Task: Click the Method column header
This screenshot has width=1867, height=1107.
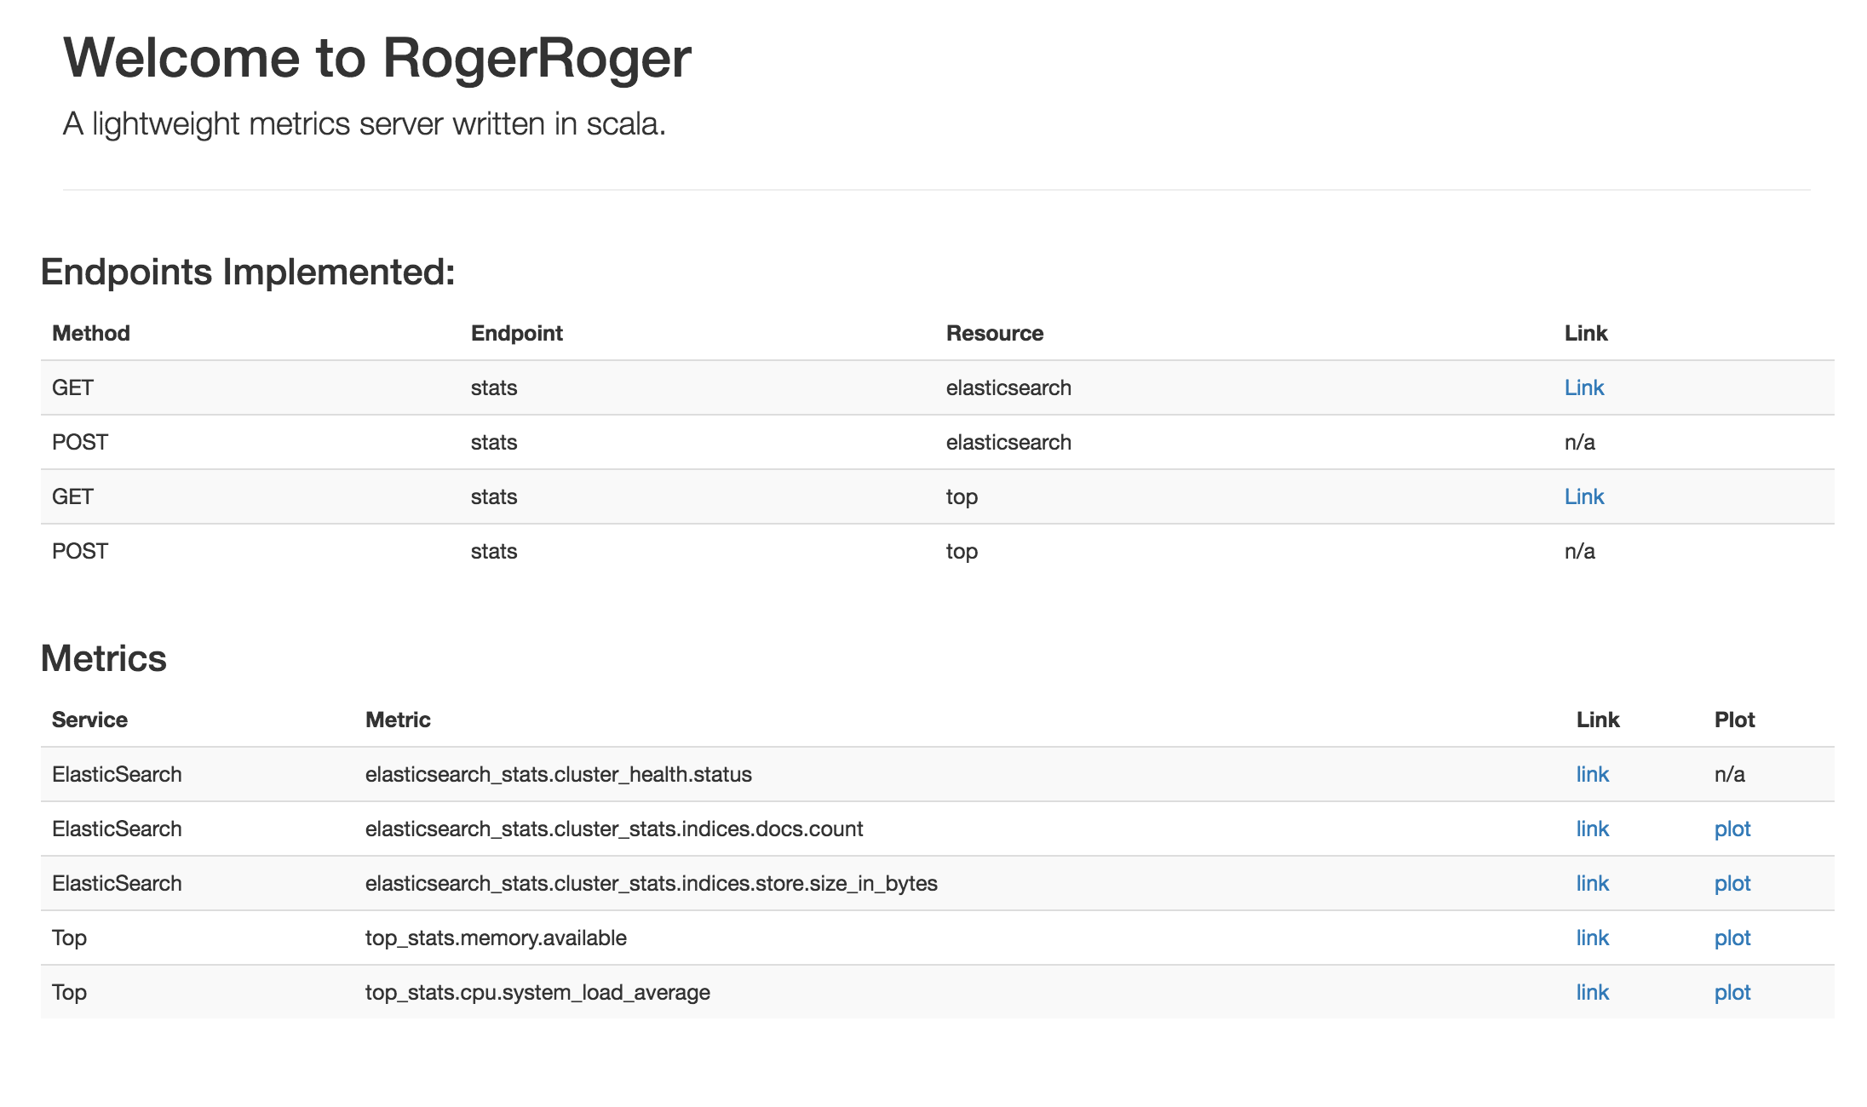Action: pyautogui.click(x=90, y=333)
